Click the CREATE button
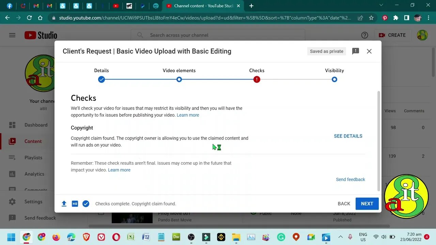 click(392, 35)
